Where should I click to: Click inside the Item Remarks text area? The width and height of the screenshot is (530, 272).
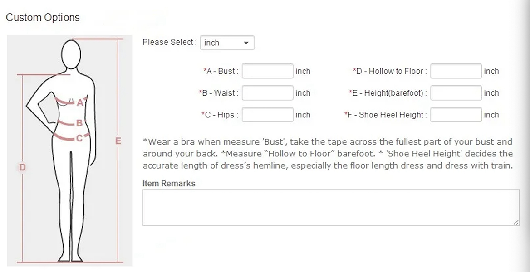click(x=330, y=207)
